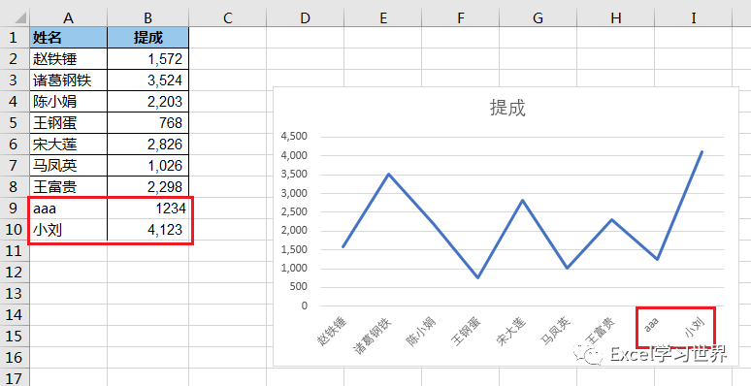Select row 16 header
Image resolution: width=751 pixels, height=386 pixels.
pos(15,357)
